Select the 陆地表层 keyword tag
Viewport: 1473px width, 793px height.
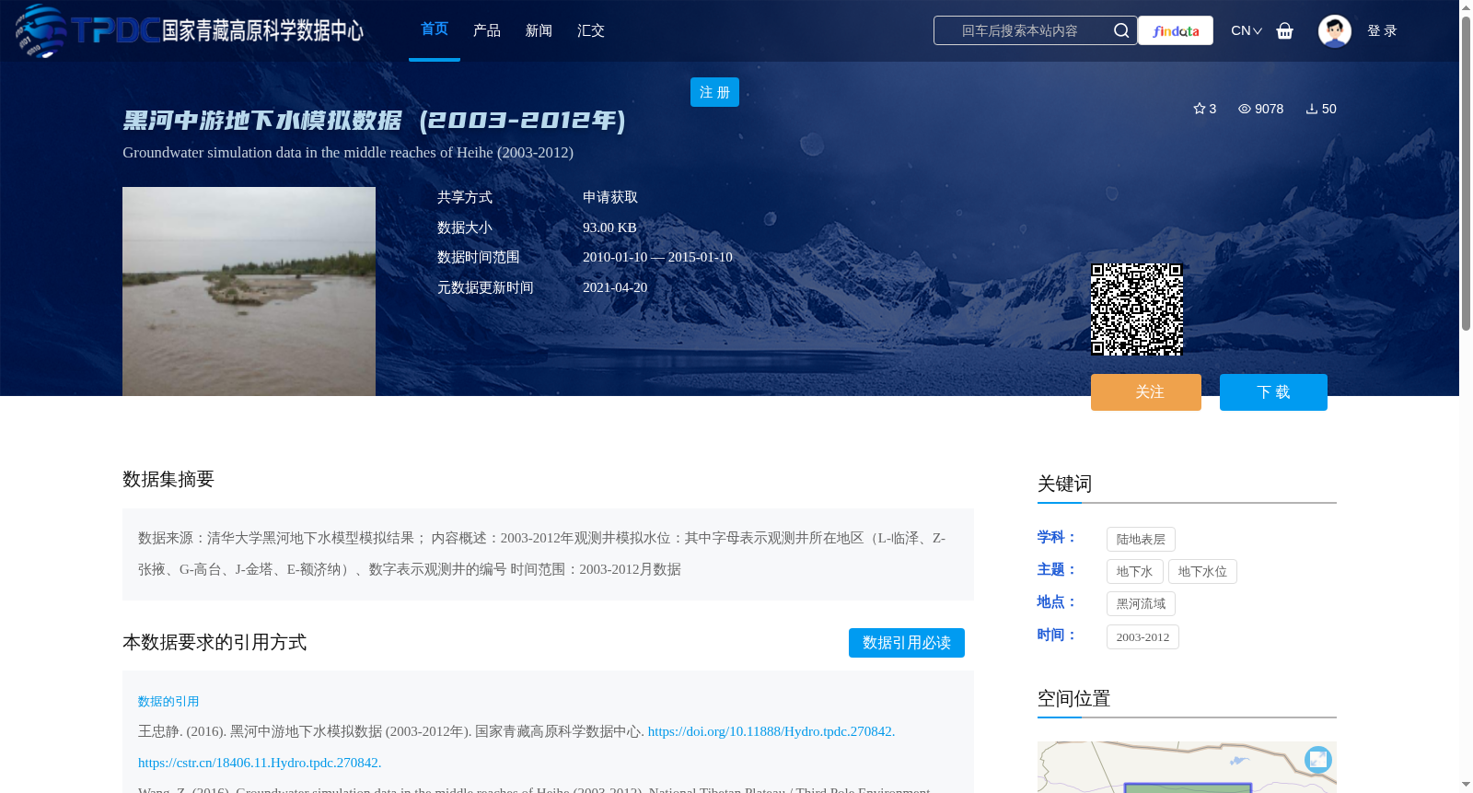click(x=1141, y=539)
